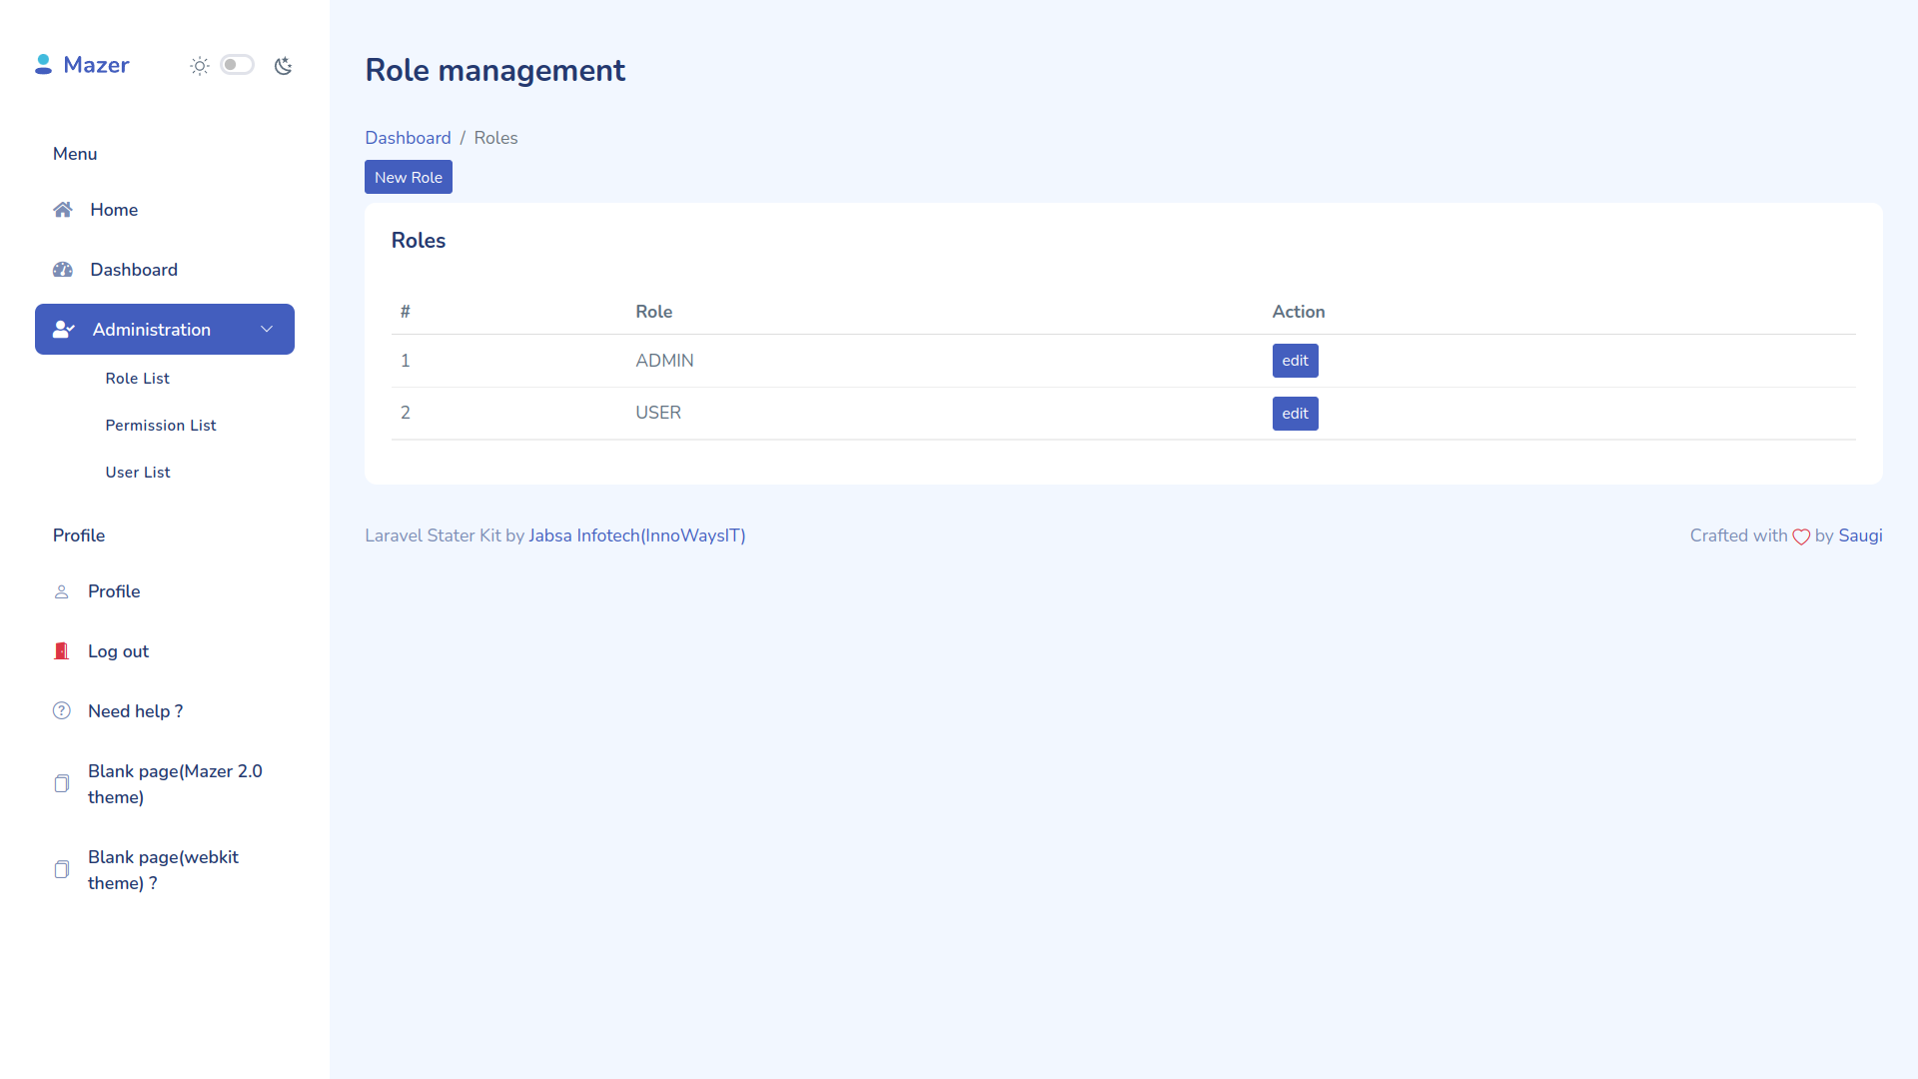Click the Need help question-mark icon
This screenshot has width=1918, height=1079.
[62, 711]
